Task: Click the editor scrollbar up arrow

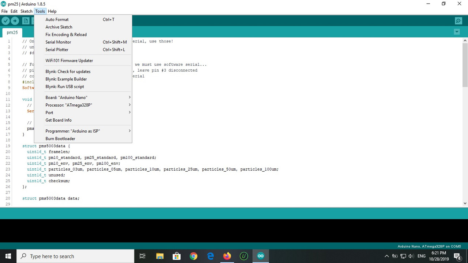Action: pos(465,40)
